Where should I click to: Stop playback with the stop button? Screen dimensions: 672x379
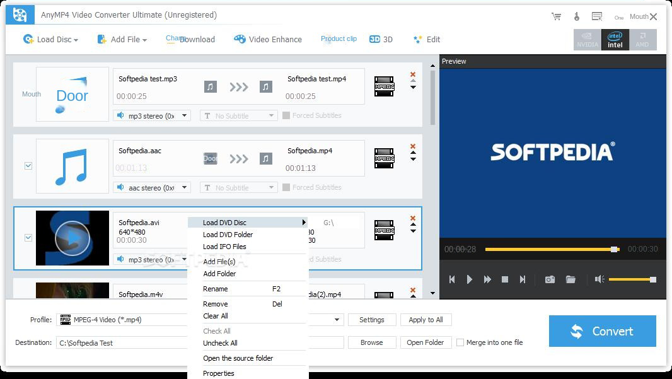point(504,279)
